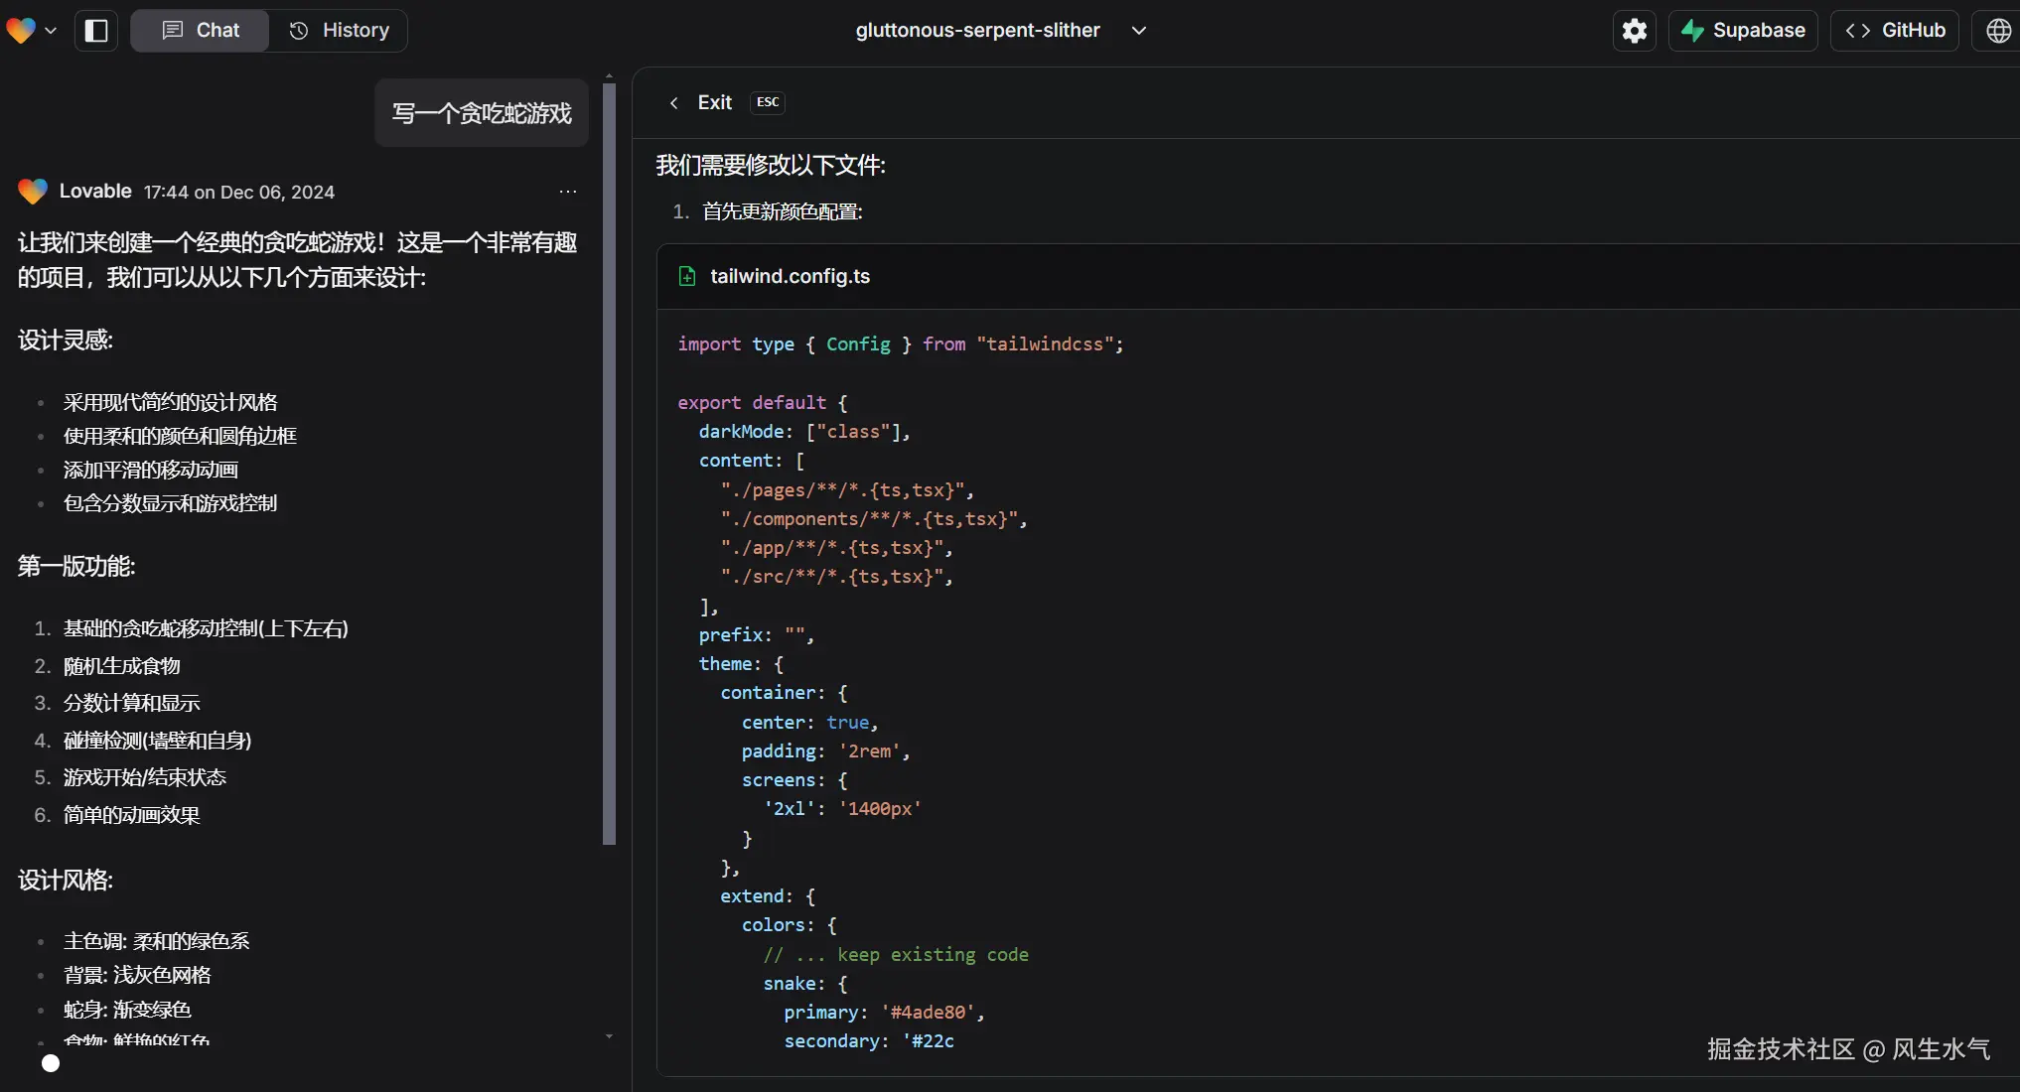Click the chat panel scrollbar thumb

coord(609,465)
